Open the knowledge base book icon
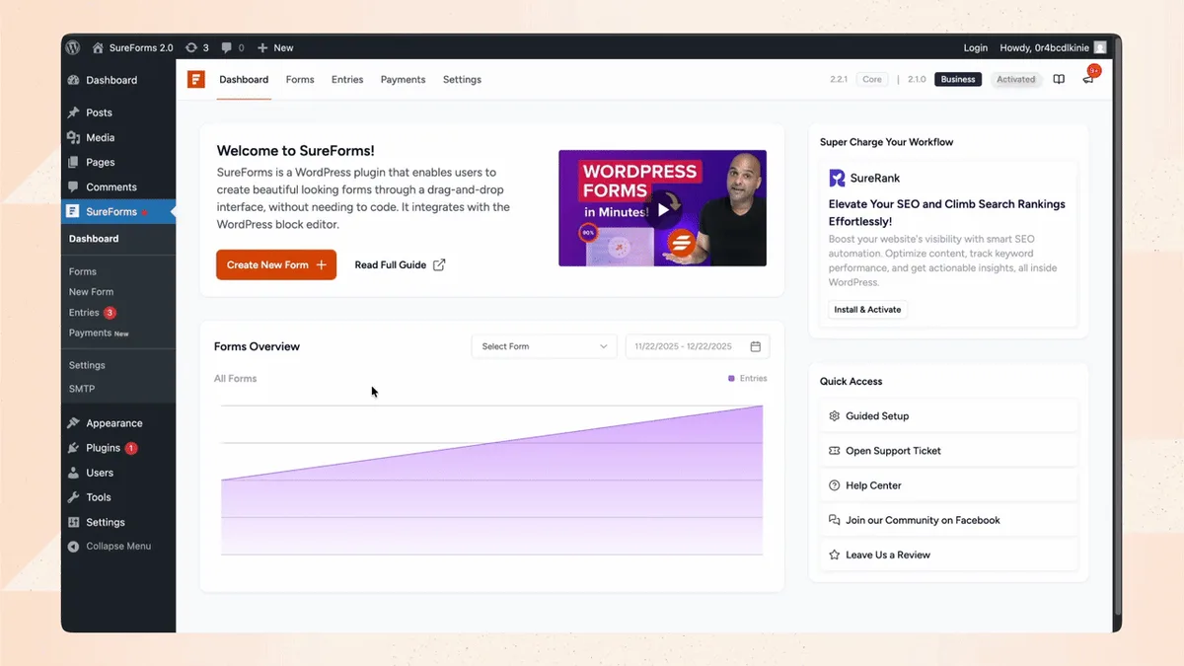Viewport: 1184px width, 666px height. (1059, 79)
